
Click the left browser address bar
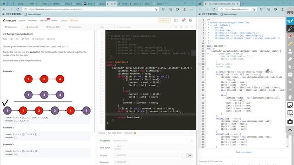[90, 9]
